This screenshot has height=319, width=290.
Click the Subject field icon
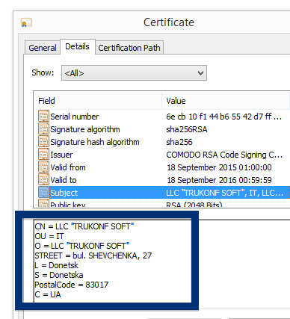(x=43, y=193)
